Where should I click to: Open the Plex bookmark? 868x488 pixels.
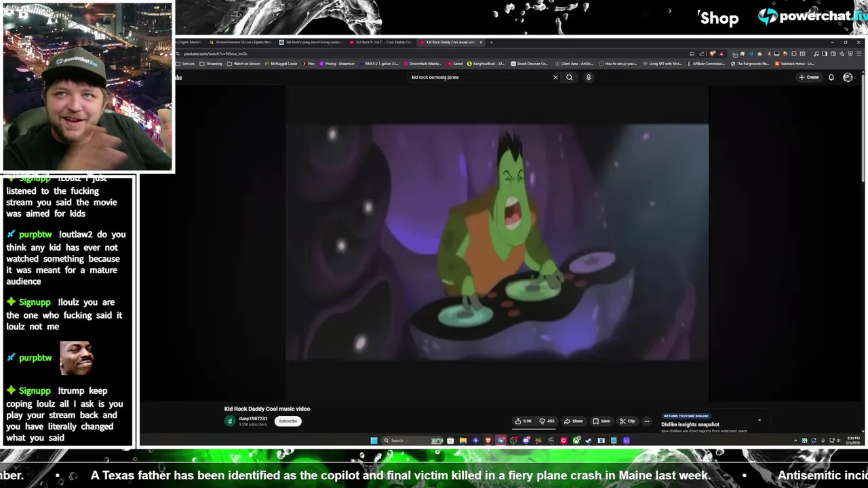pyautogui.click(x=309, y=64)
